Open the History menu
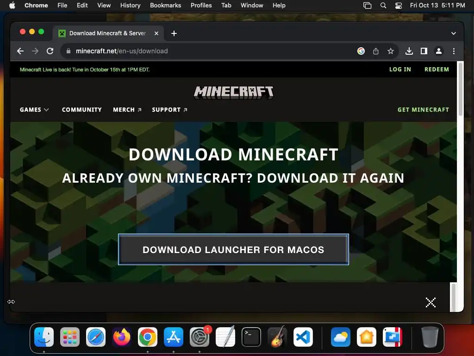 (130, 6)
